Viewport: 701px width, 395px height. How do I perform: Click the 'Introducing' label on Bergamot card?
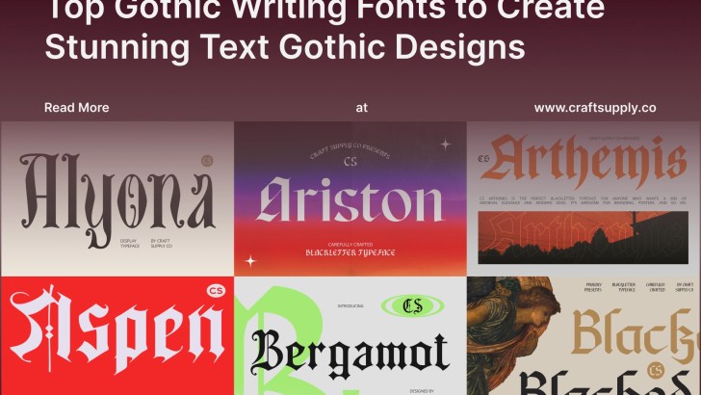click(x=350, y=306)
